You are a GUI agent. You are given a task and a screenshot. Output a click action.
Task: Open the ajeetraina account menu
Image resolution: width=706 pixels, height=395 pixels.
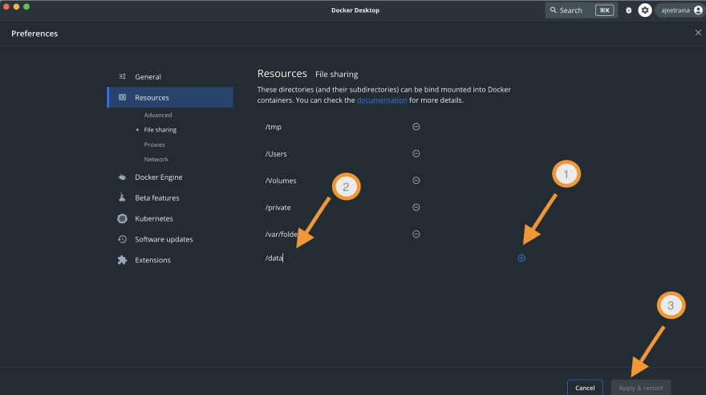(x=681, y=10)
